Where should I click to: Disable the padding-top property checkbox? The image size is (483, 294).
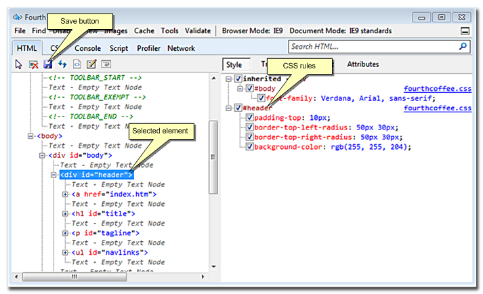[250, 117]
